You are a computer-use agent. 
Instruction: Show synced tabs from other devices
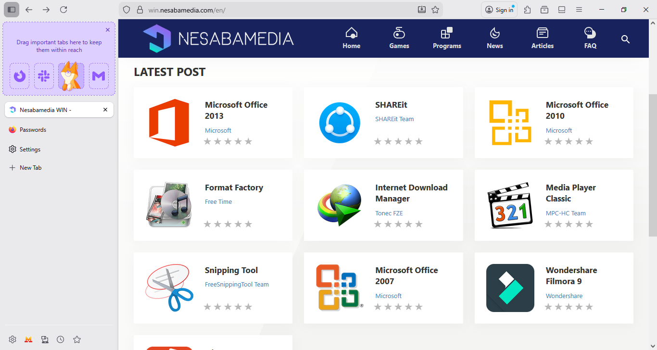pos(45,339)
